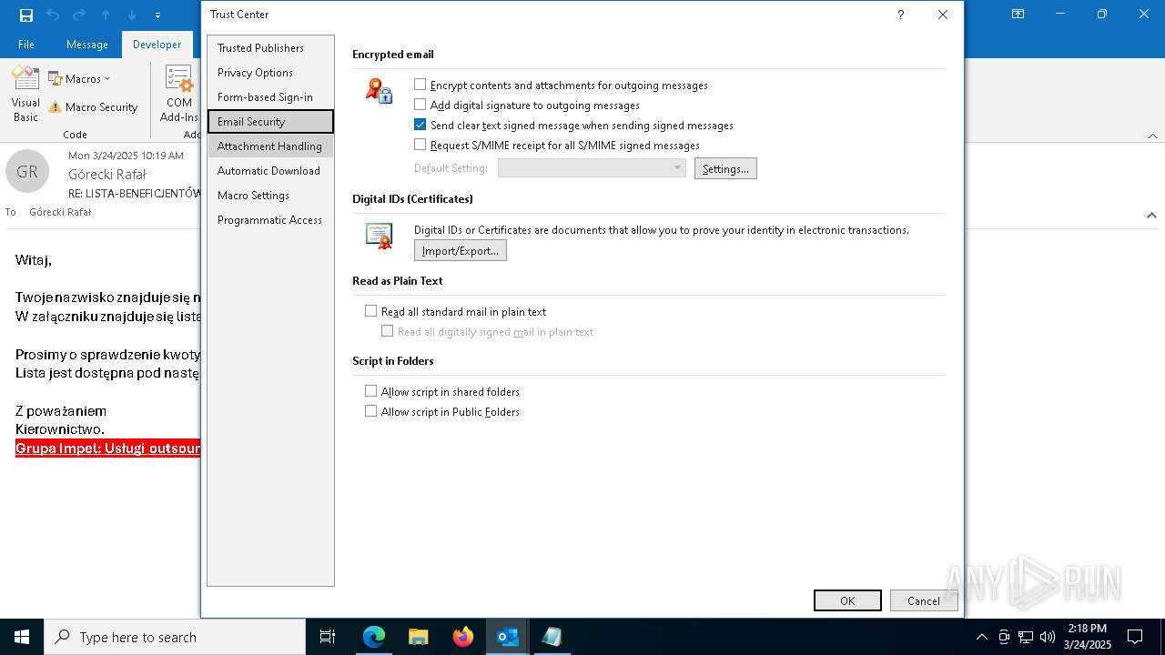Viewport: 1165px width, 655px height.
Task: Click OK in Trust Center
Action: pos(847,600)
